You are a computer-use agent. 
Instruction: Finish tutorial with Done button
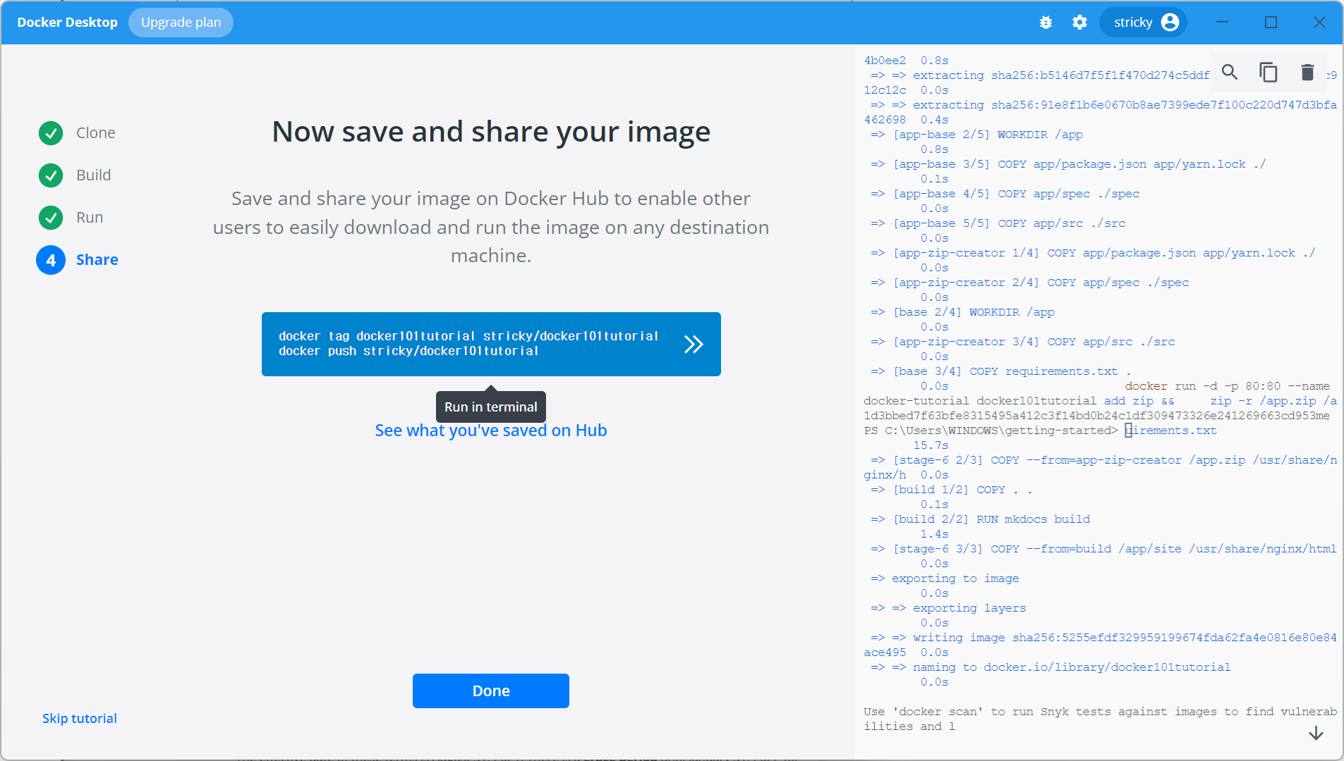pos(491,691)
